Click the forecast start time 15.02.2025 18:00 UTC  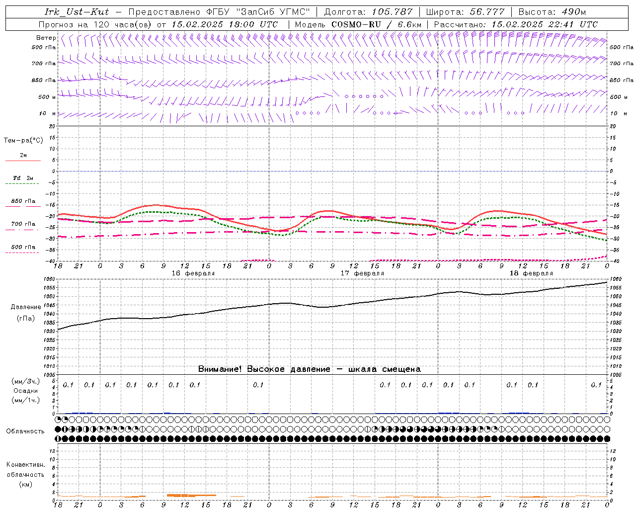coord(224,24)
